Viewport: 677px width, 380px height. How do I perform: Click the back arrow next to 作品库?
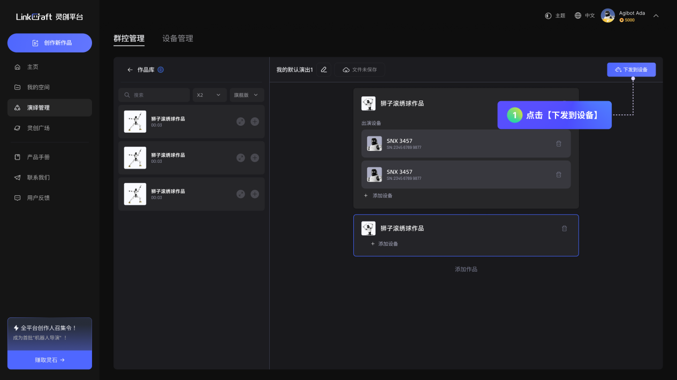click(x=130, y=70)
